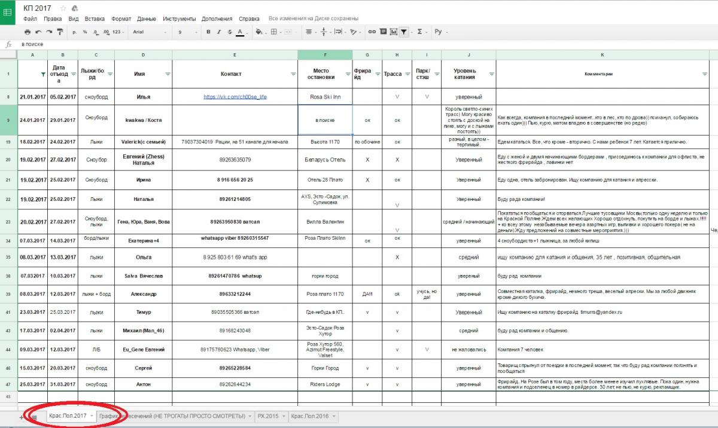This screenshot has height=428, width=718.
Task: Open the all-sheets list icon
Action: click(34, 417)
